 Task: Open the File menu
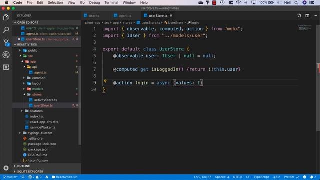point(29,2)
